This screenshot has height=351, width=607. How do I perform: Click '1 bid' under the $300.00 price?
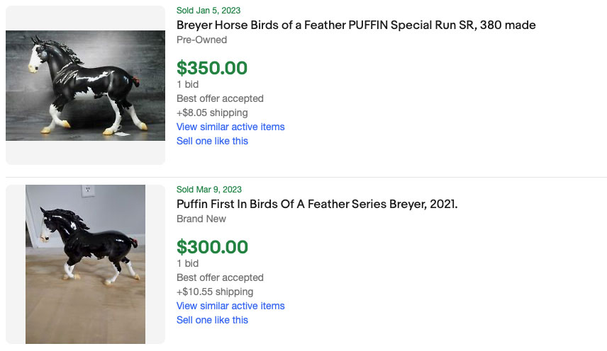[x=187, y=263]
